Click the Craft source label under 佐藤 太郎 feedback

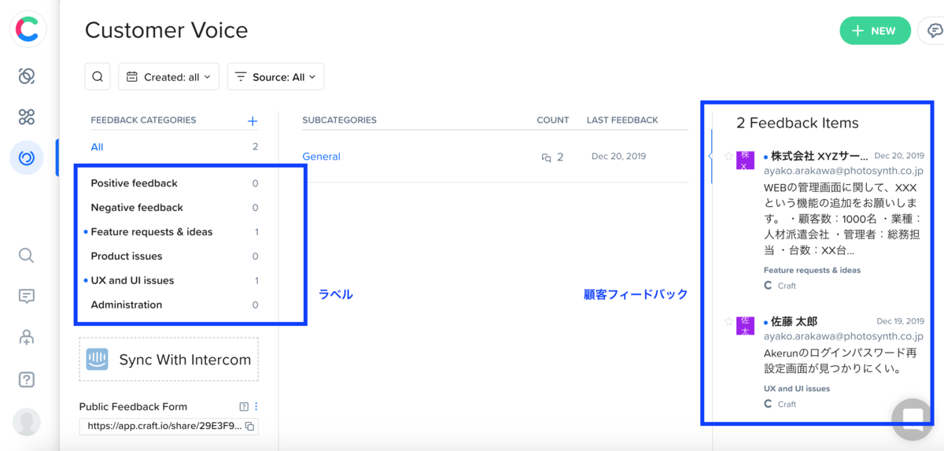pos(780,404)
